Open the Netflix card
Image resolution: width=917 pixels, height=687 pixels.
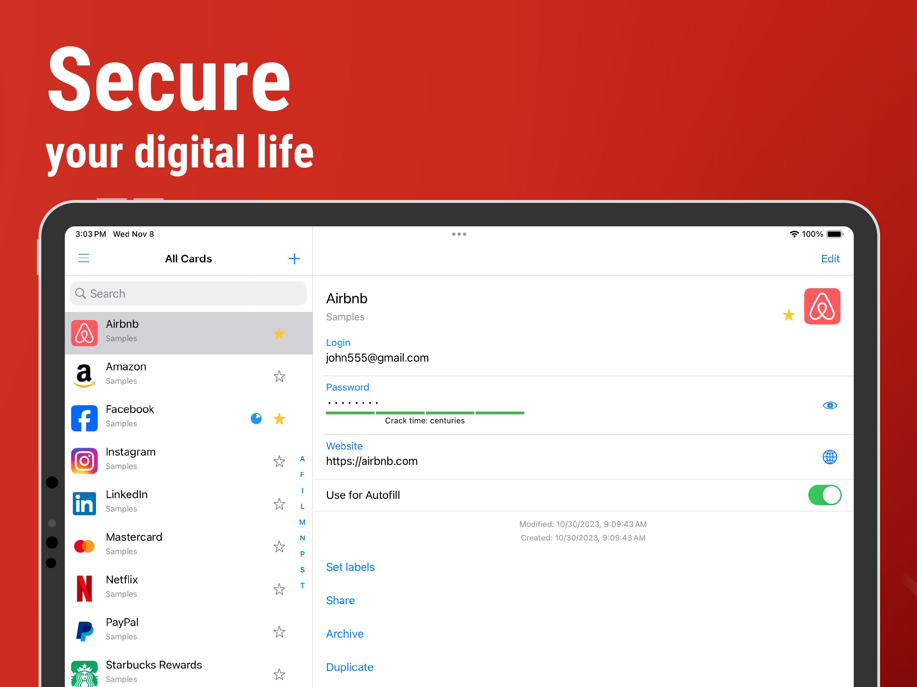pos(189,588)
